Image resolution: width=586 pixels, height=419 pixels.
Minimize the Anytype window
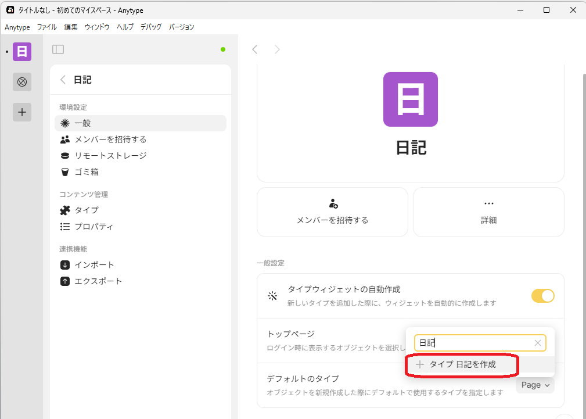pos(520,10)
